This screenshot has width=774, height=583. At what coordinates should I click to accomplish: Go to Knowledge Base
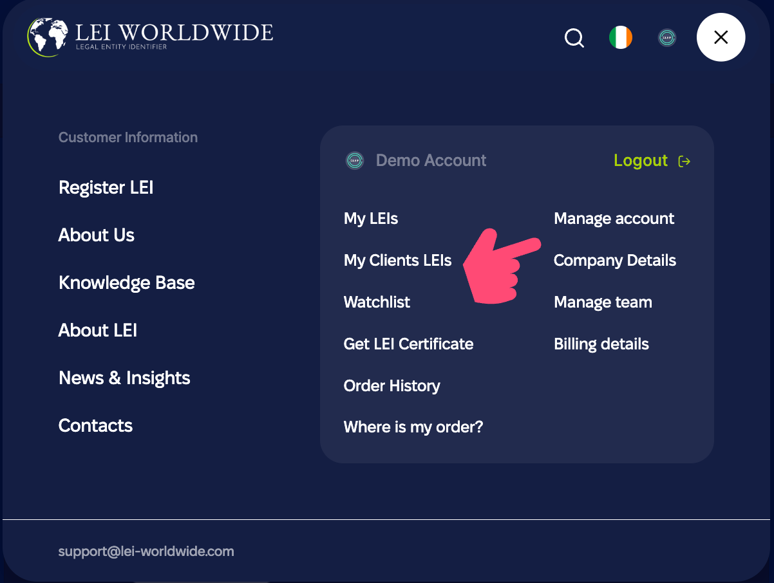[127, 283]
